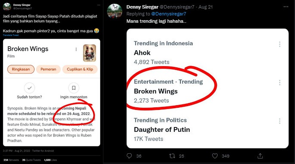Like the tweet with the heart icon
Image resolution: width=295 pixels, height=164 pixels.
(x=215, y=156)
